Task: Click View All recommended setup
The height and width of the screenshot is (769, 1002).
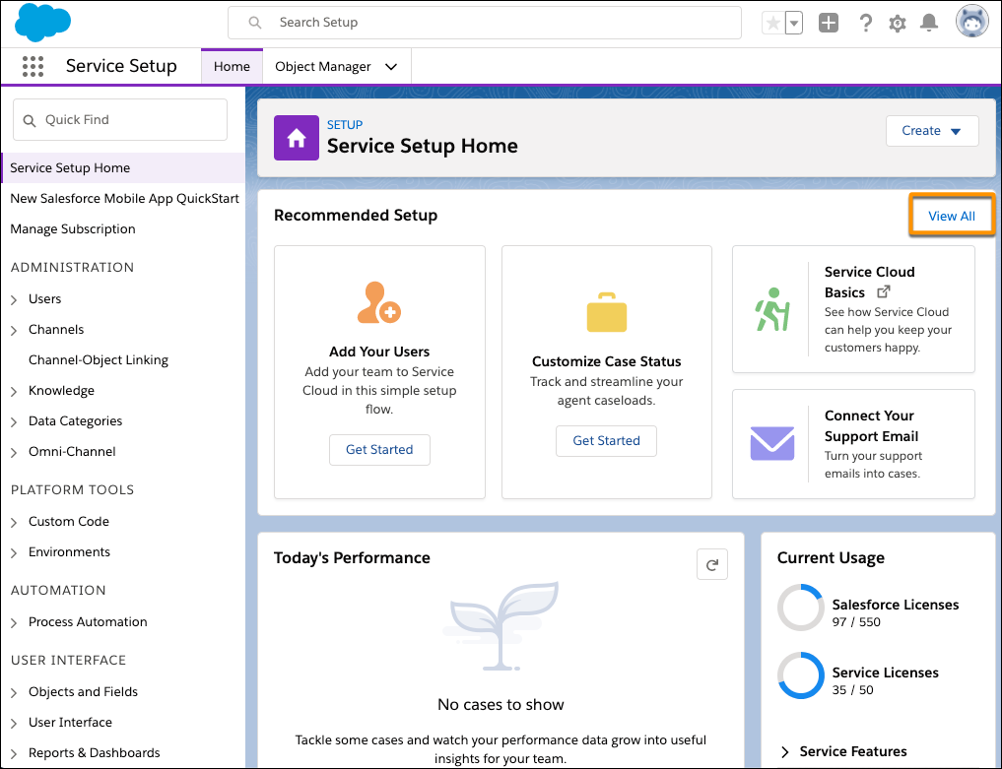Action: tap(952, 216)
